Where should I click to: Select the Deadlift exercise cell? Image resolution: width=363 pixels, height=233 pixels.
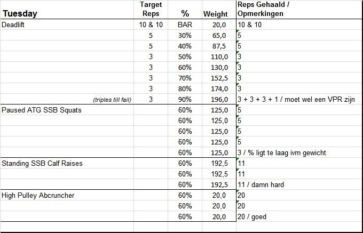point(17,25)
